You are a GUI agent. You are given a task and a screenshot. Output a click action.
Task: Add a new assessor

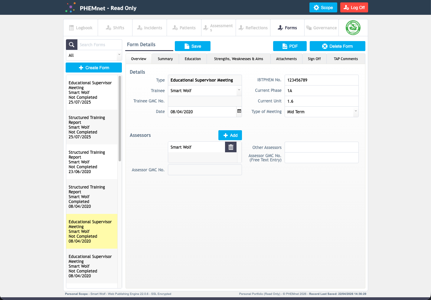[x=230, y=135]
